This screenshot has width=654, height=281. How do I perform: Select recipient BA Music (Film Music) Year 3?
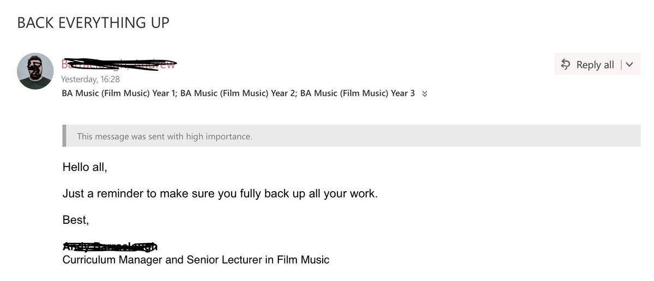pyautogui.click(x=358, y=93)
